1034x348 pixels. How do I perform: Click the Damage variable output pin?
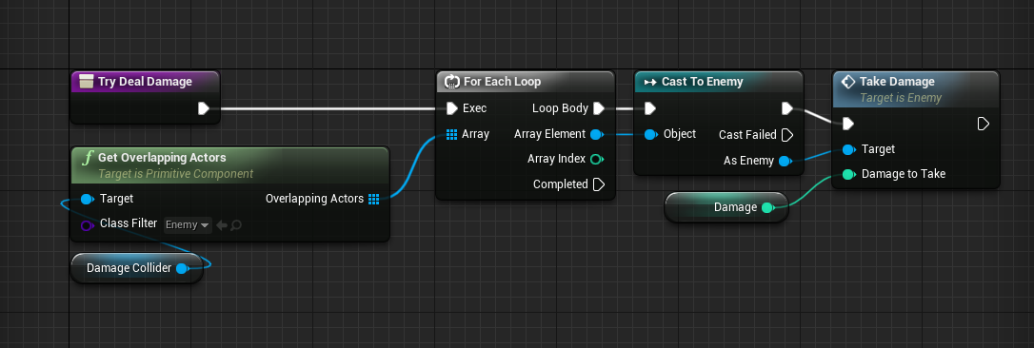pyautogui.click(x=766, y=207)
